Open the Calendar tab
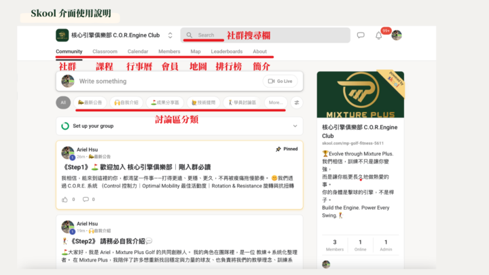The image size is (489, 275). pyautogui.click(x=137, y=52)
